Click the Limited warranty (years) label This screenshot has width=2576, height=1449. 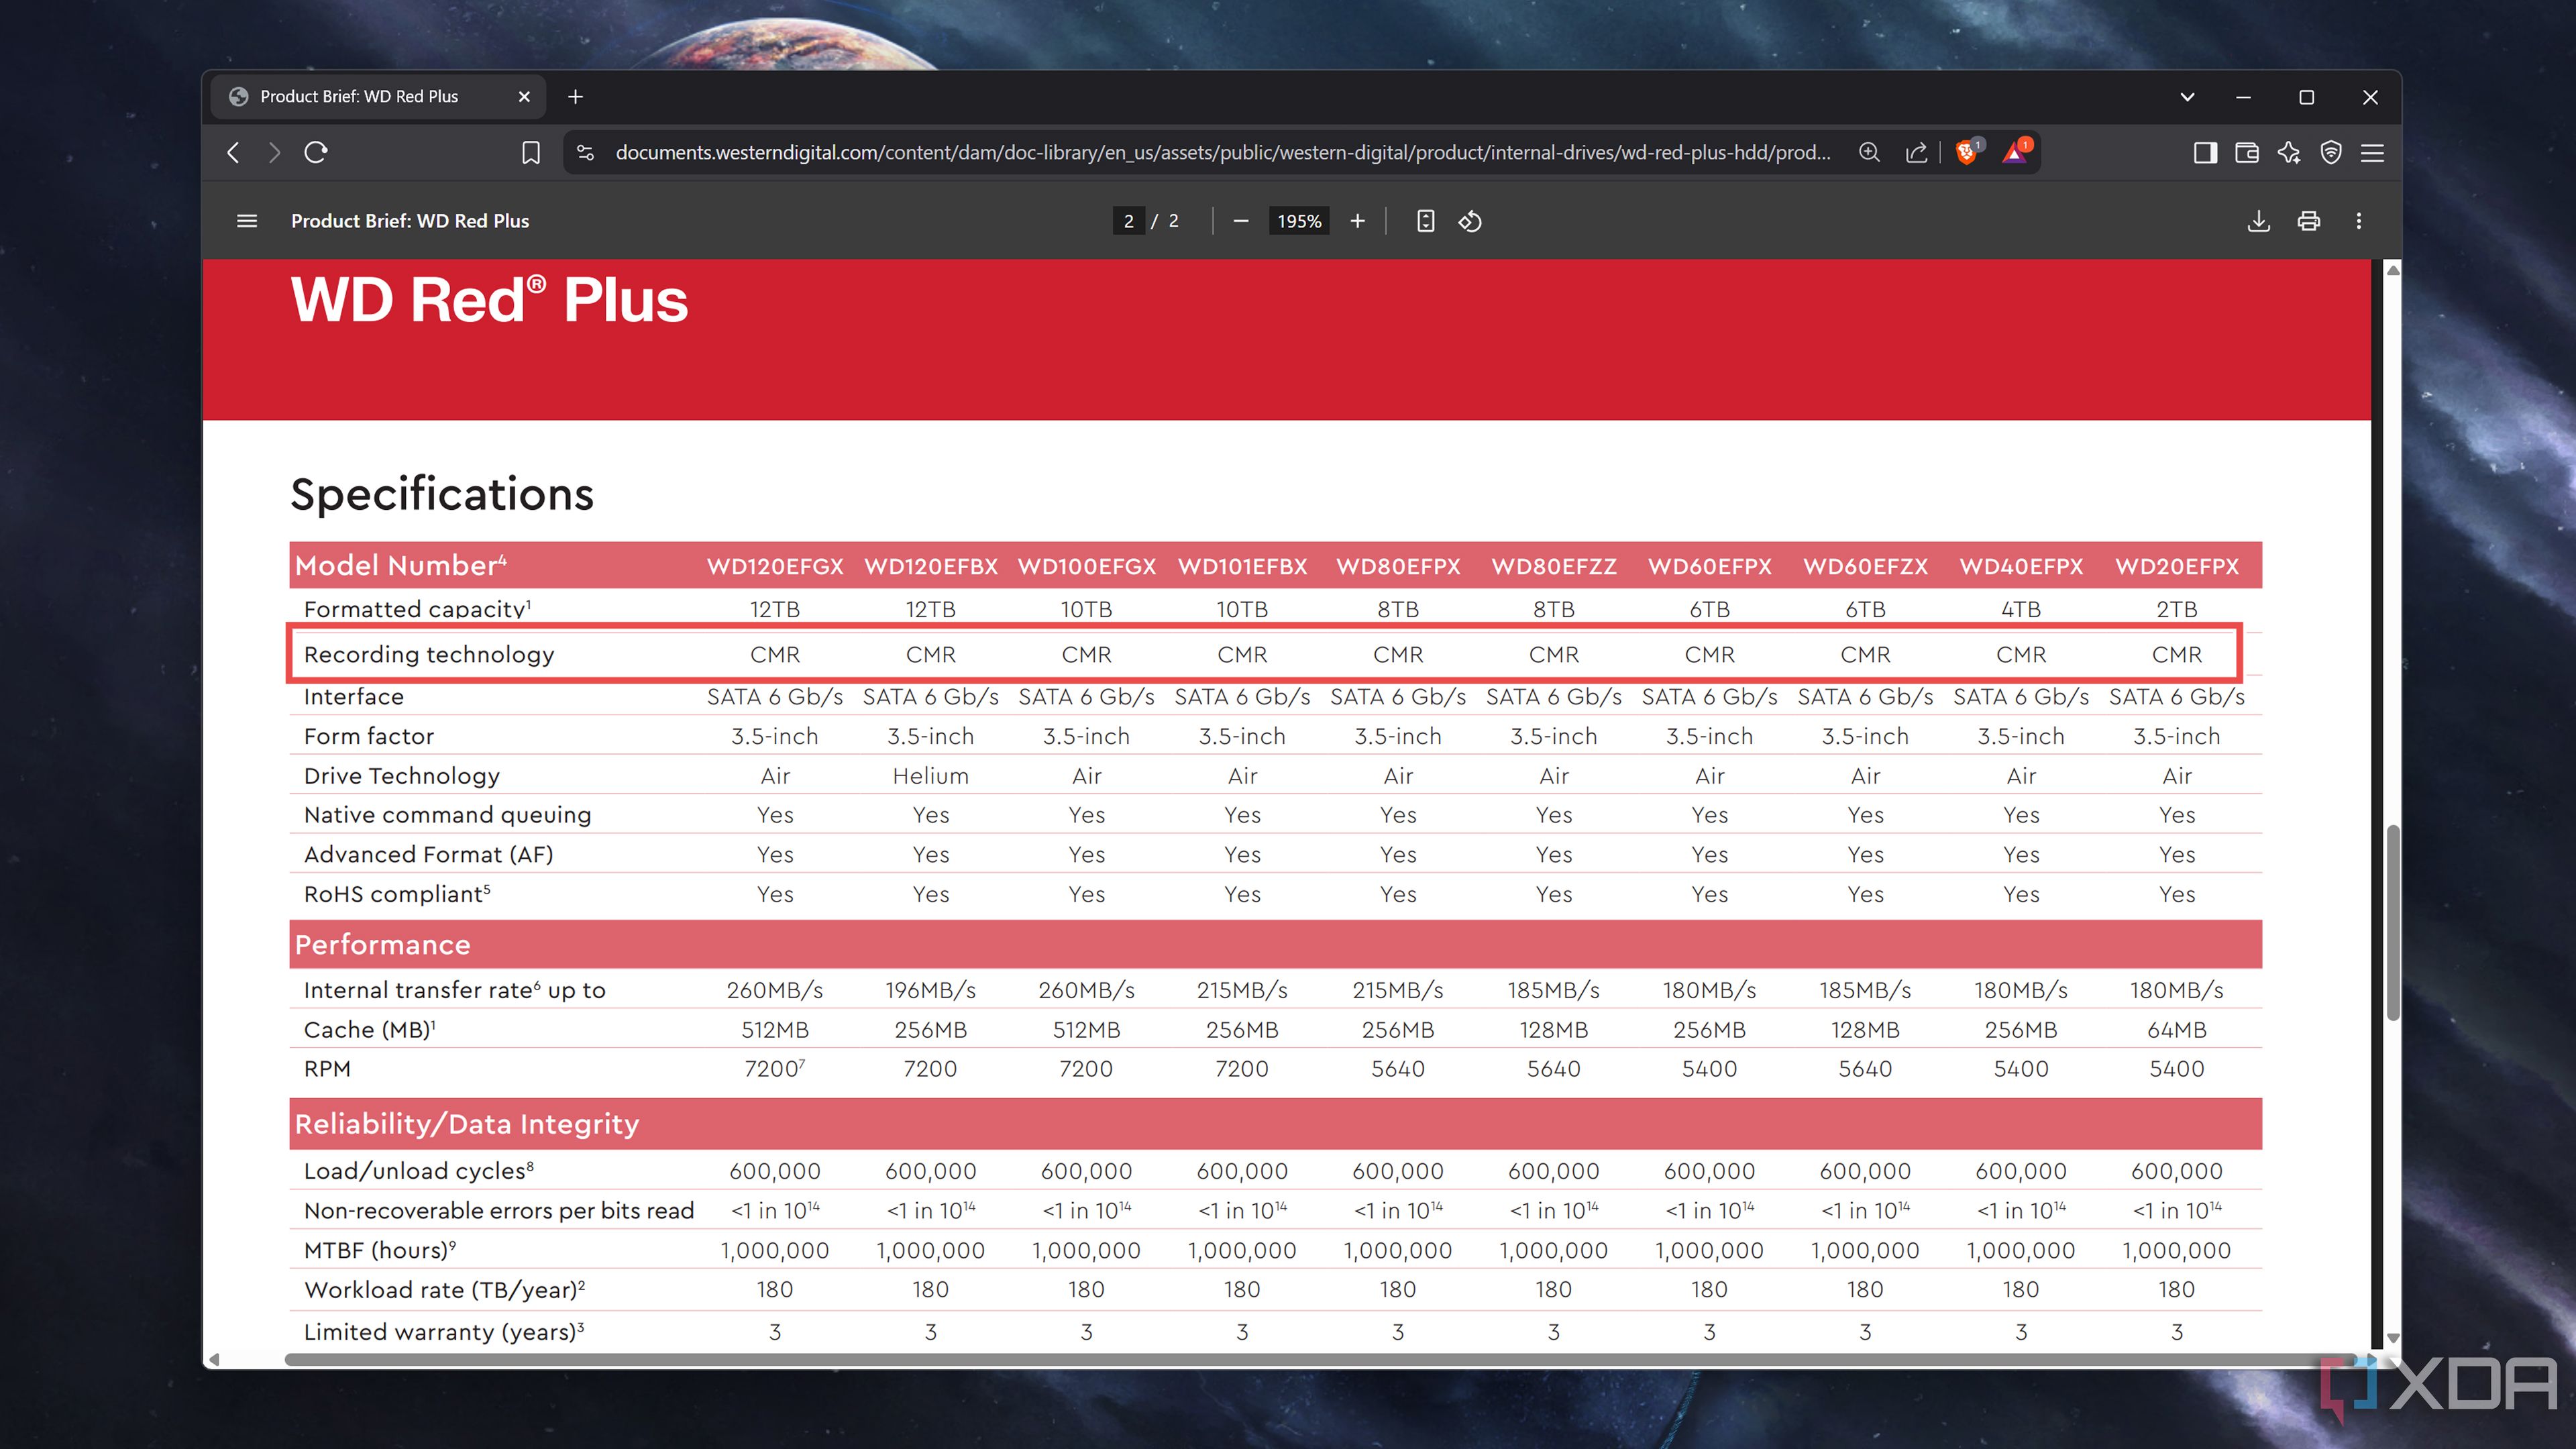pyautogui.click(x=444, y=1332)
